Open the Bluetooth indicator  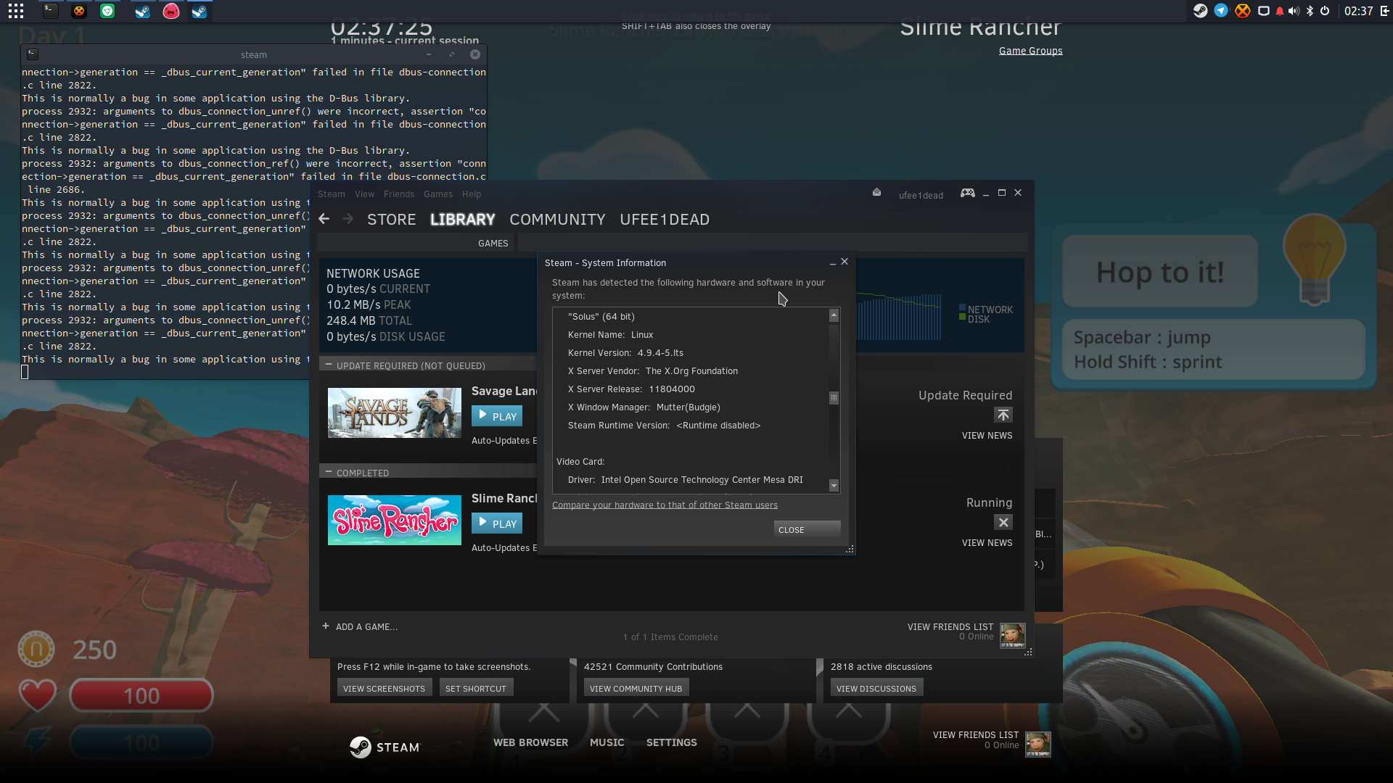click(1310, 11)
